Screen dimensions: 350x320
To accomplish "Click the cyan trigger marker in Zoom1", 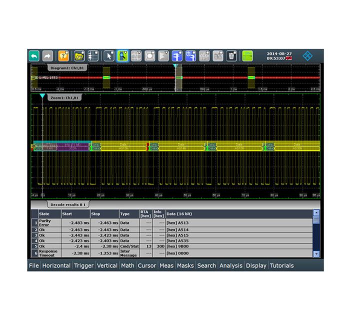I will pos(42,95).
